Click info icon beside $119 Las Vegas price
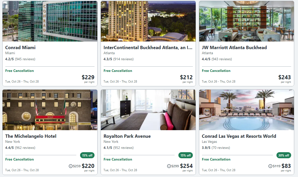This screenshot has width=298, height=177. (270, 166)
